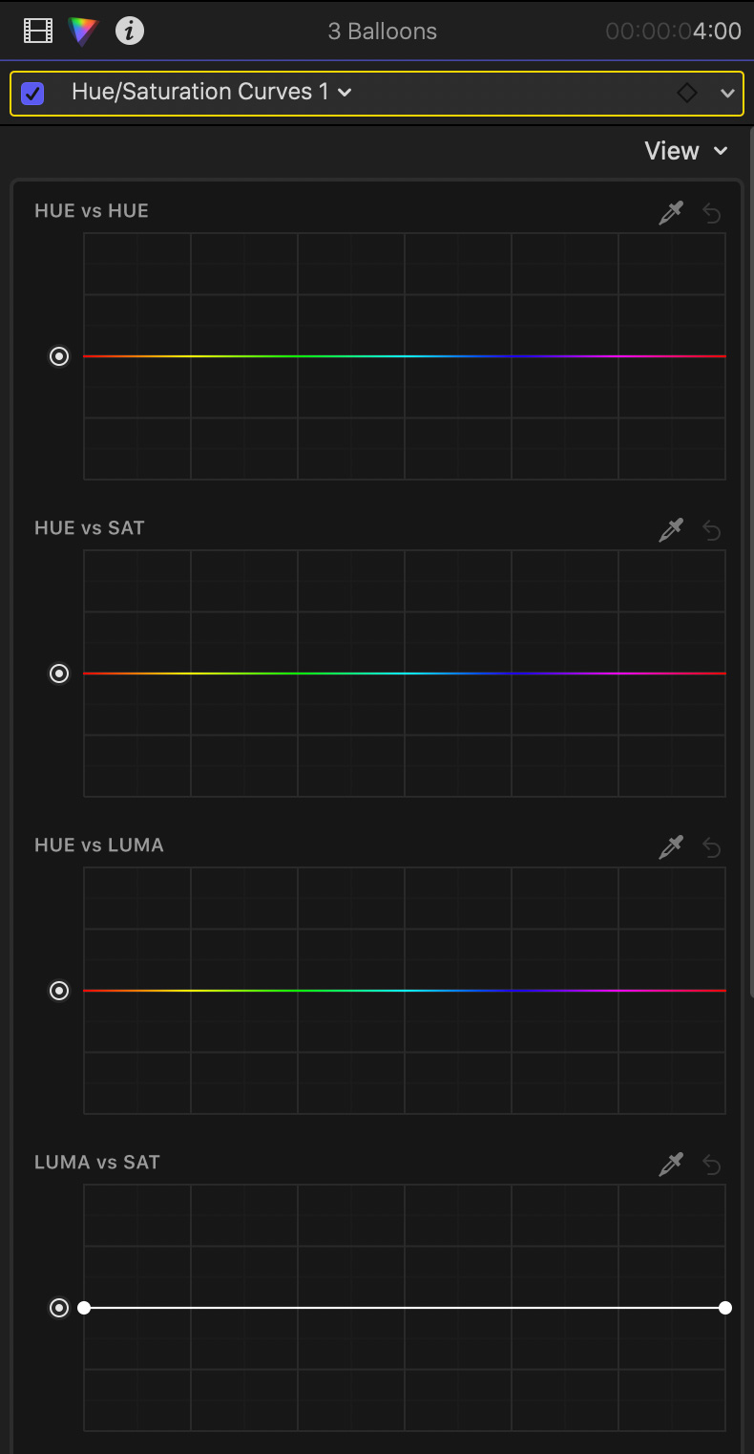This screenshot has height=1454, width=754.
Task: Click the LUMA vs SAT eyedropper
Action: point(671,1164)
